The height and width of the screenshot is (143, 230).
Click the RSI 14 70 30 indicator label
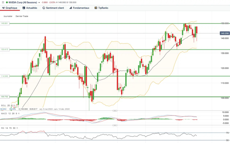(8, 128)
